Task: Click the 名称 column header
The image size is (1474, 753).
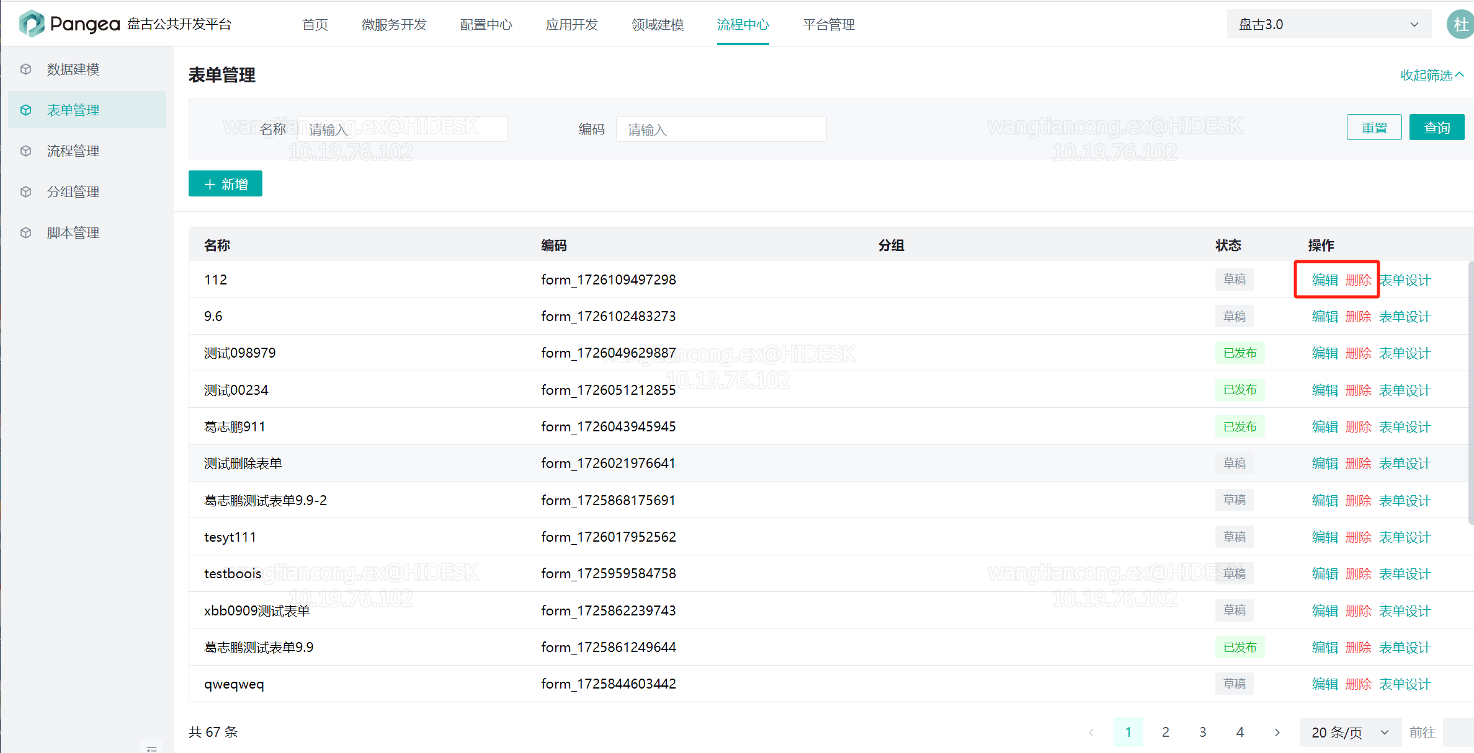Action: pos(217,245)
